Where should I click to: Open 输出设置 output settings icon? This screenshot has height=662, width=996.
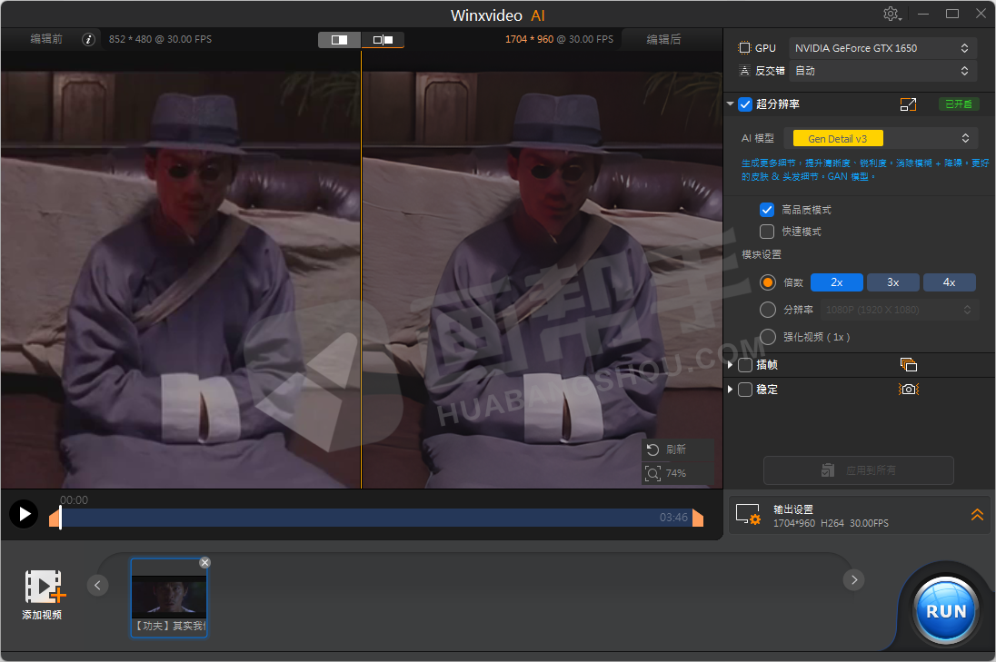coord(748,515)
